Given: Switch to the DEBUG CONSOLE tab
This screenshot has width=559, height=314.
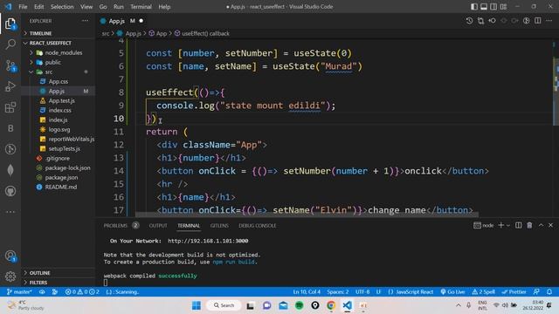Looking at the screenshot, I should 258,226.
